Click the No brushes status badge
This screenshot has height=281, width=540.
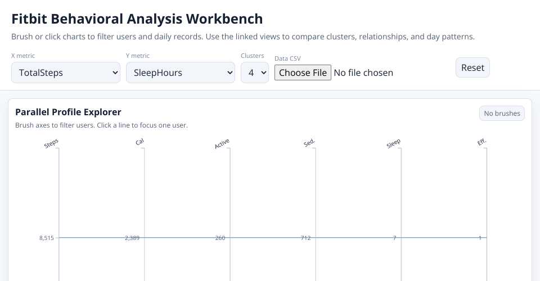click(x=502, y=114)
